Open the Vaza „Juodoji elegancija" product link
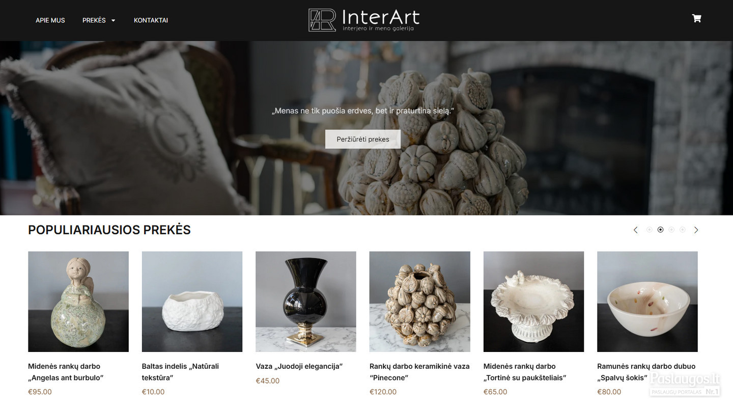Viewport: 733px width, 408px height. (299, 366)
